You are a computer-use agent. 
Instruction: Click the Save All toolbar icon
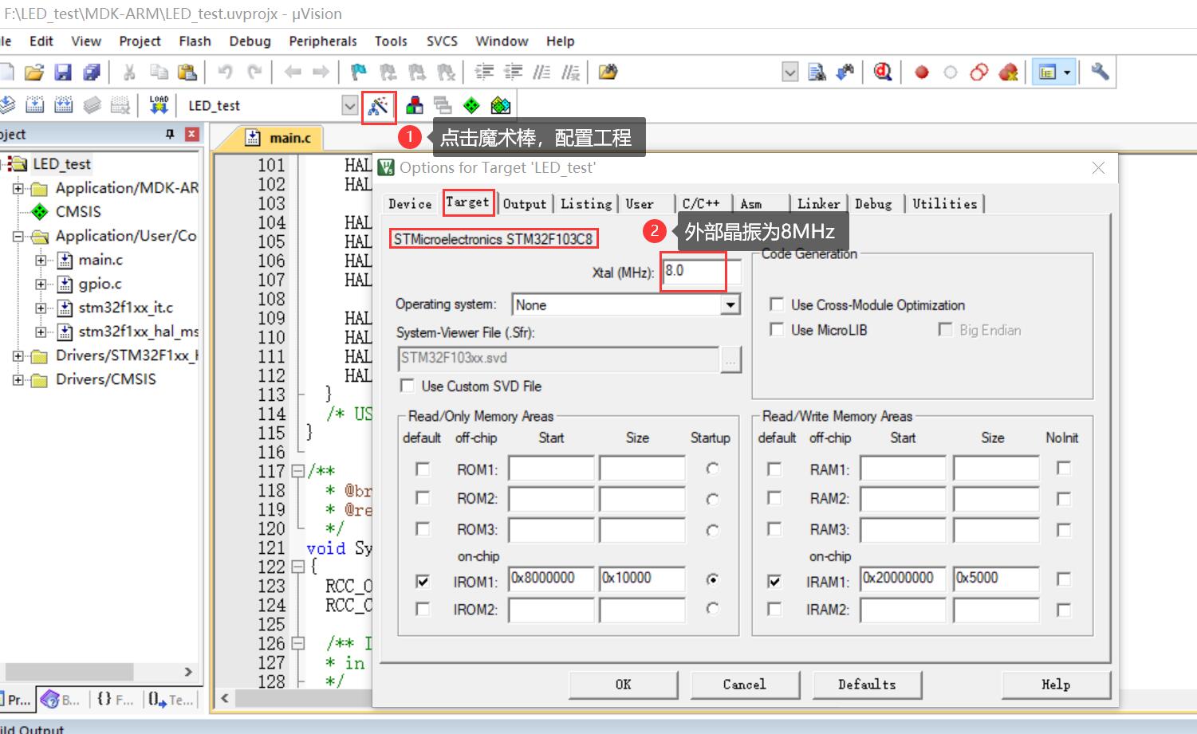(92, 73)
